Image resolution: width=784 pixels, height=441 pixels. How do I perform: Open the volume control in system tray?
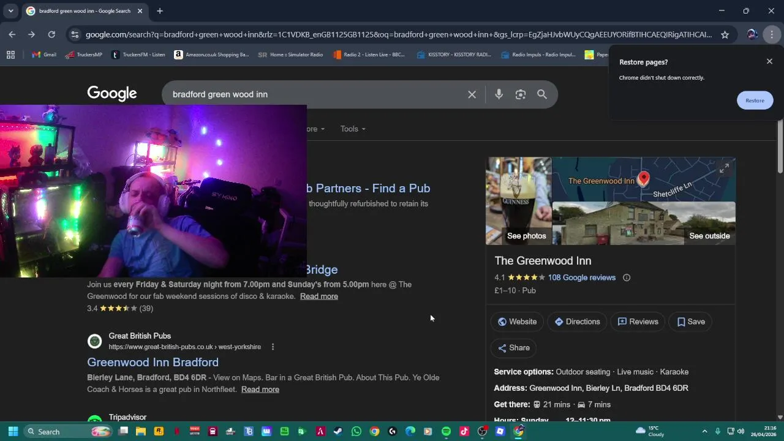(741, 431)
